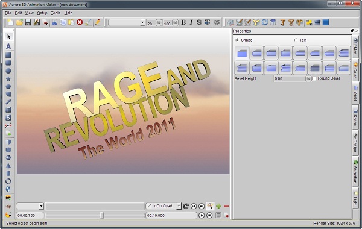
Task: Play the animation
Action: pyautogui.click(x=202, y=215)
